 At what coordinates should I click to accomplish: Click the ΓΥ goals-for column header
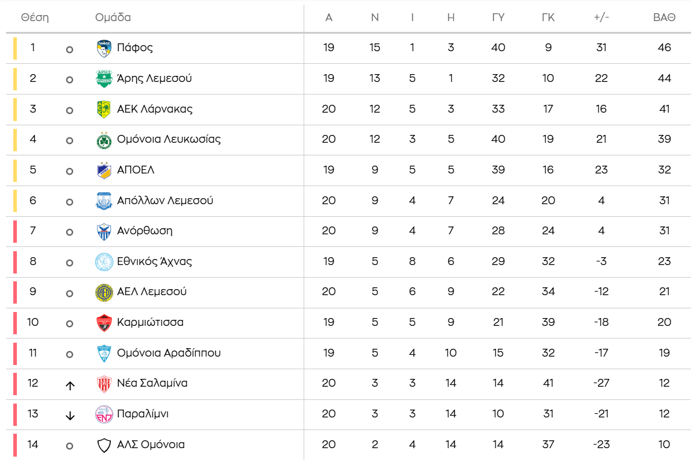498,17
